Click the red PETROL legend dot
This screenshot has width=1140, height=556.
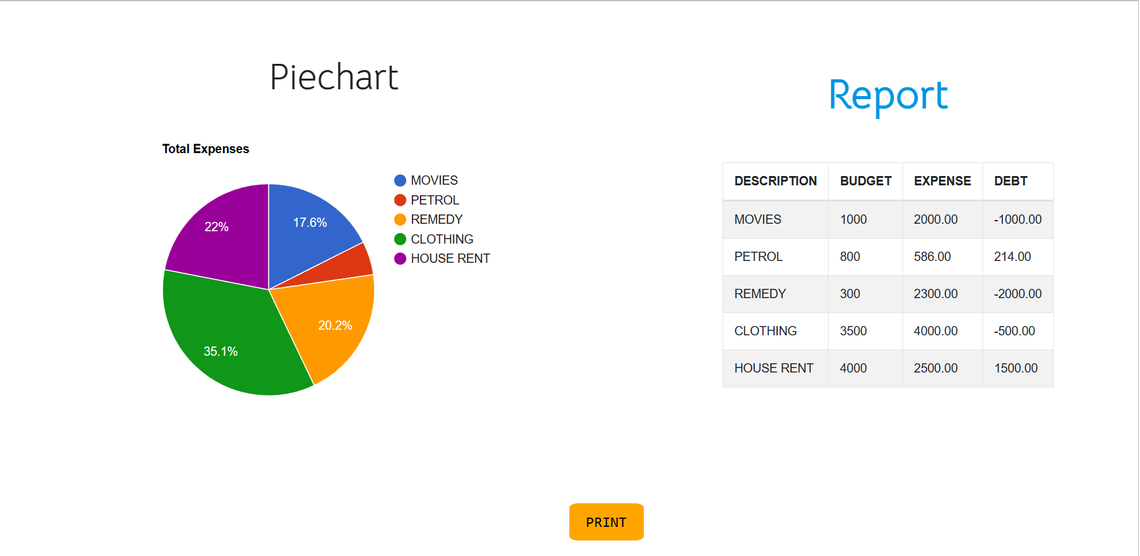click(400, 200)
